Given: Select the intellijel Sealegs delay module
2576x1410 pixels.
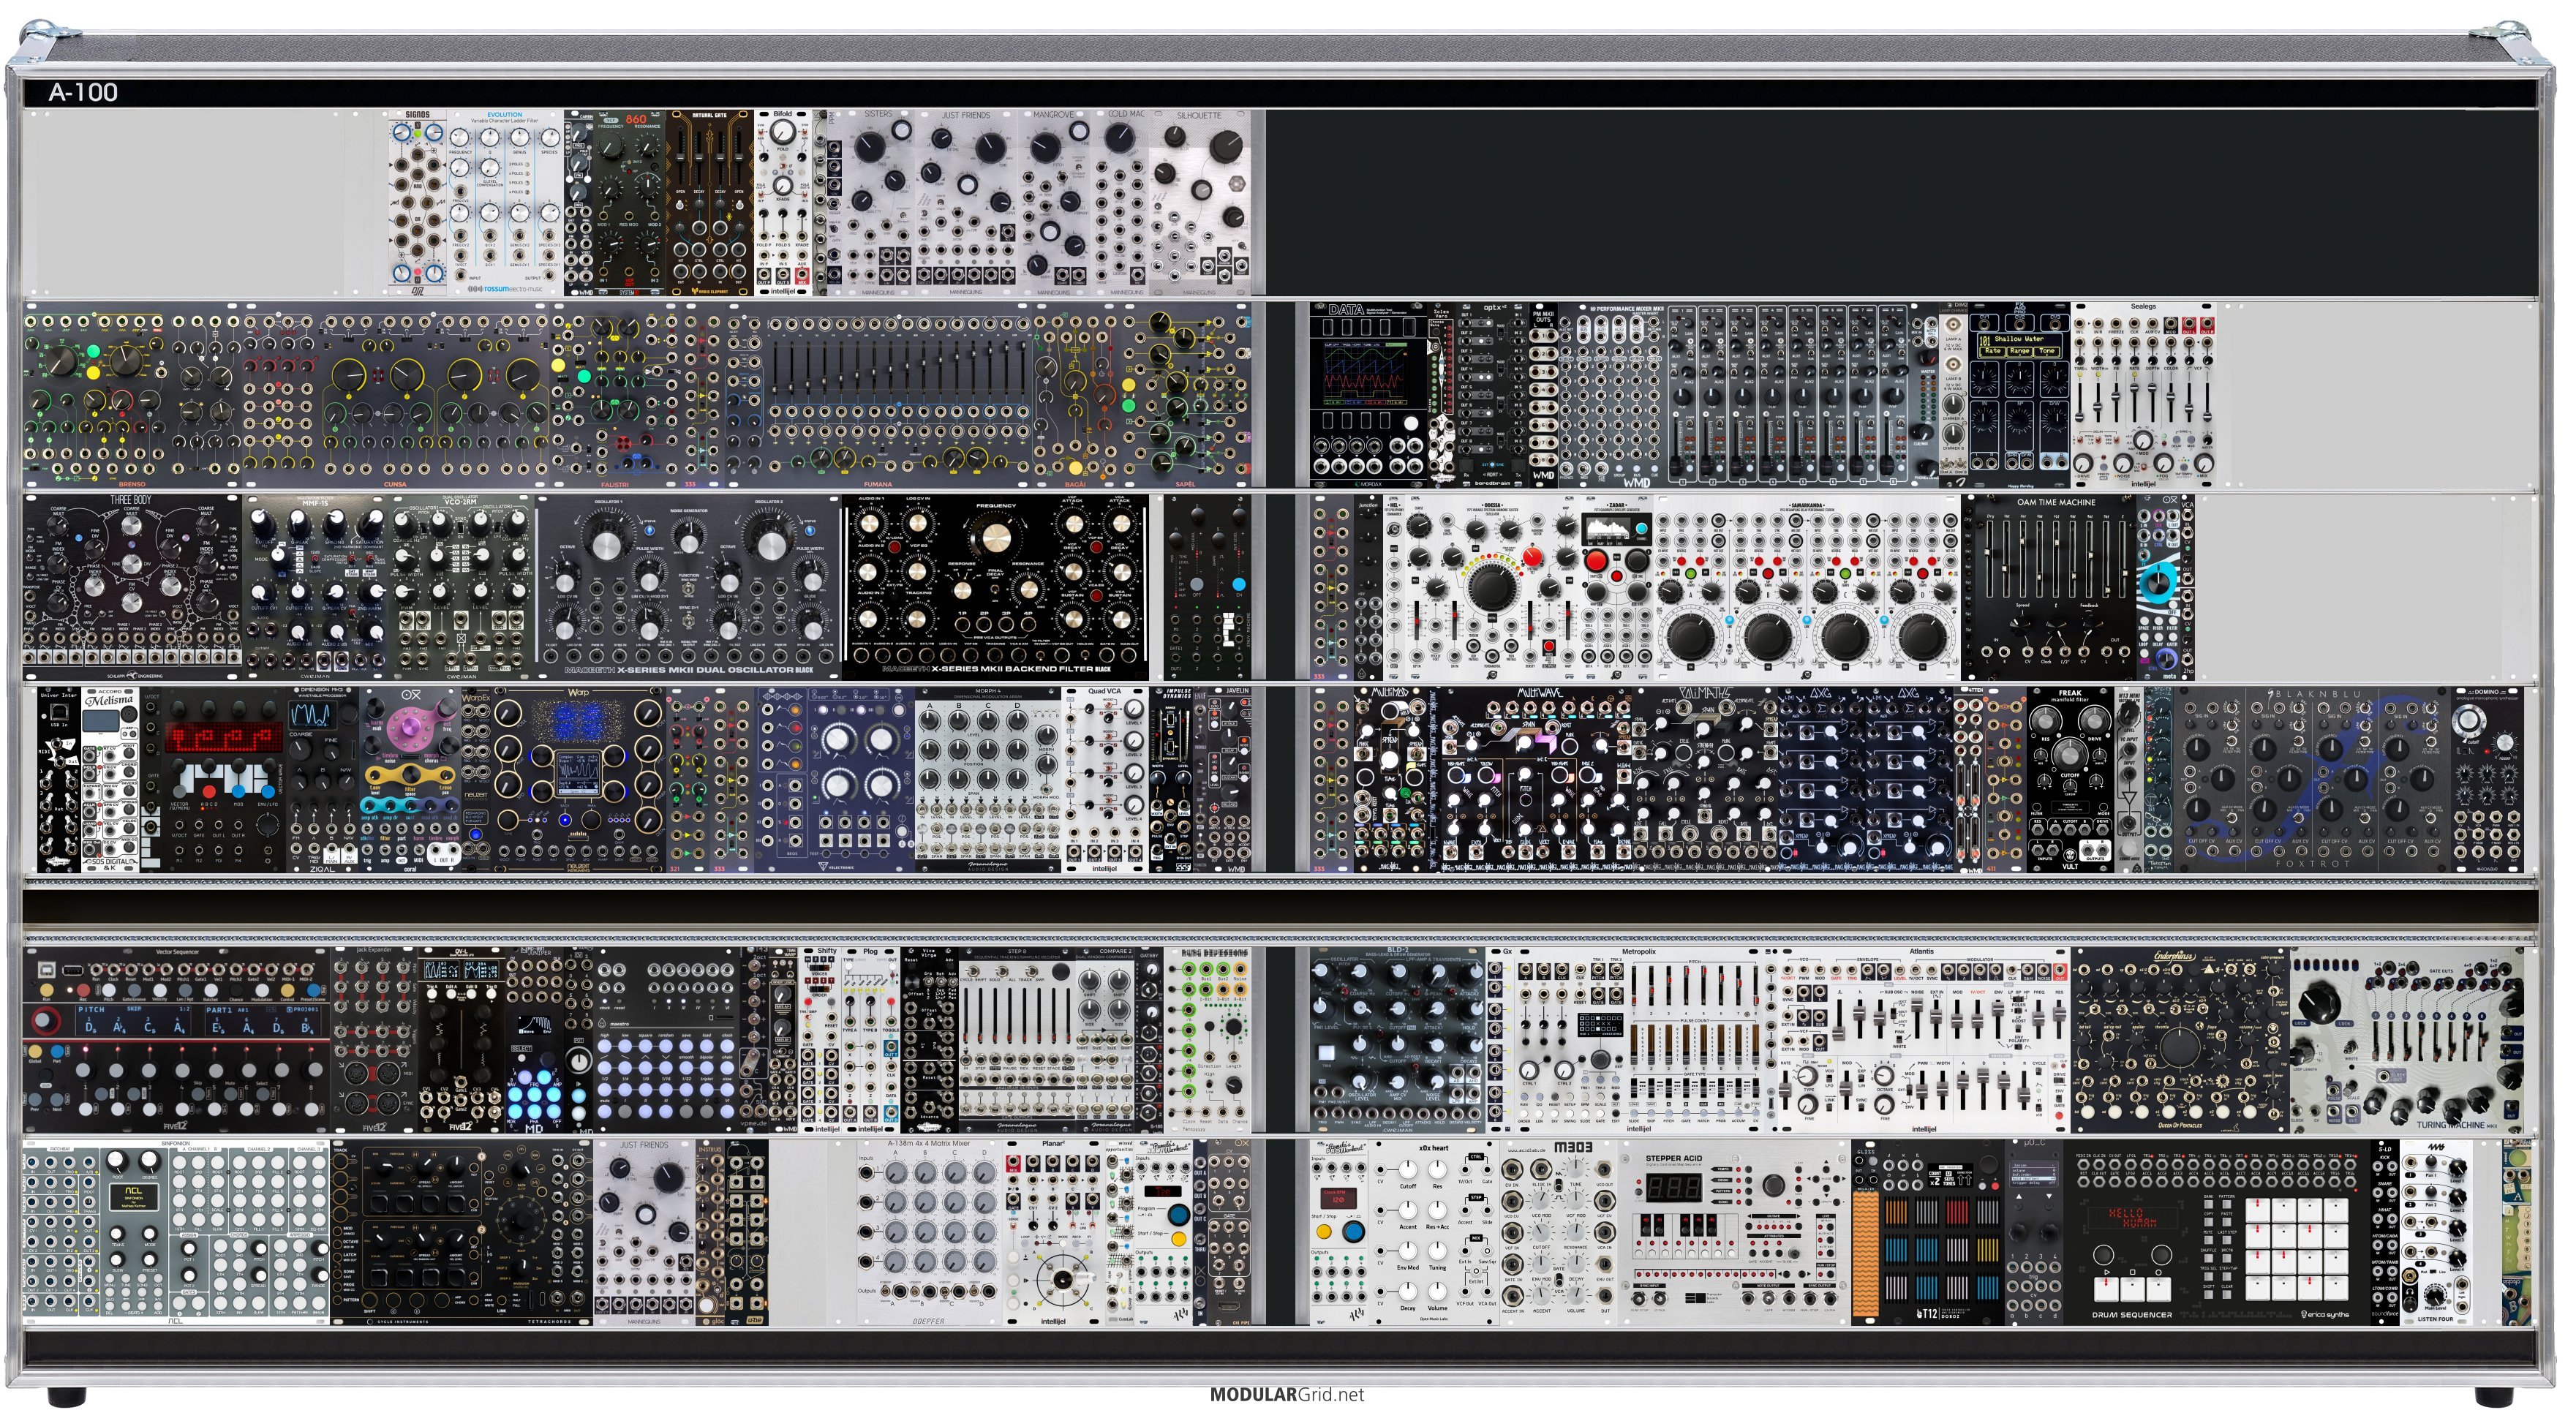Looking at the screenshot, I should [2143, 397].
